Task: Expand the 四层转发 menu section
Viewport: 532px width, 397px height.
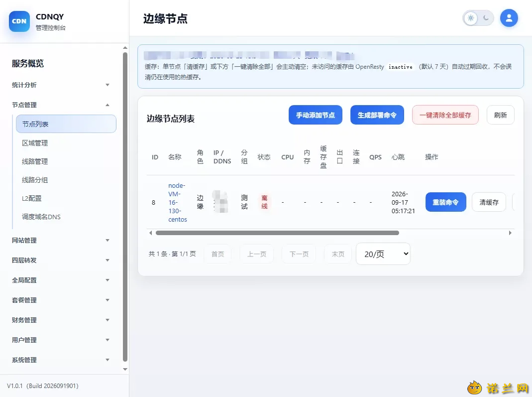Action: (x=60, y=261)
